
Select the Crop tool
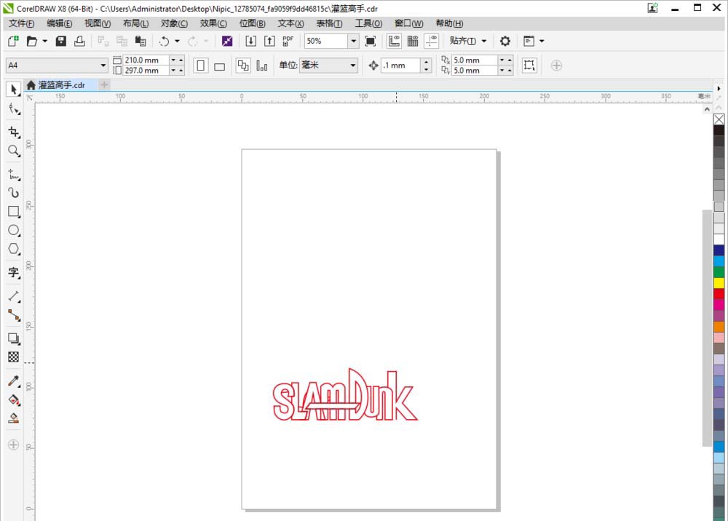tap(13, 132)
